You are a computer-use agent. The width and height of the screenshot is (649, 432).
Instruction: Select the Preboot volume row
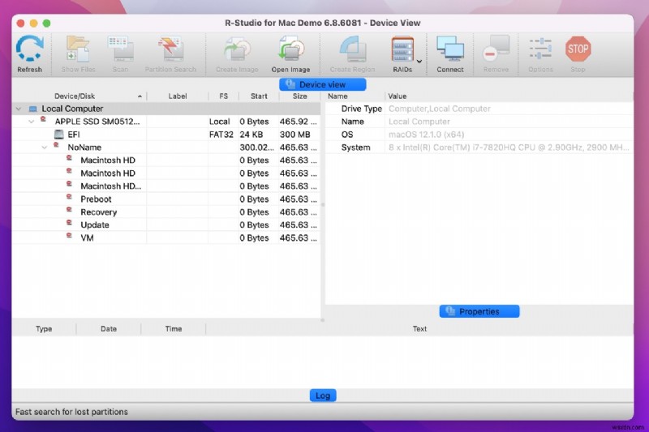tap(165, 199)
